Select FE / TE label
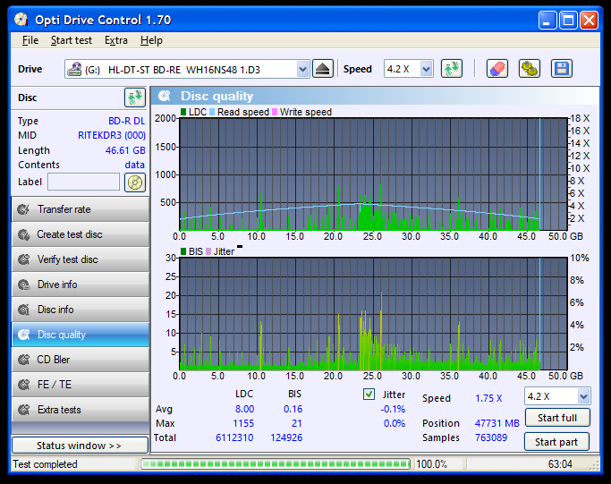 [x=55, y=385]
